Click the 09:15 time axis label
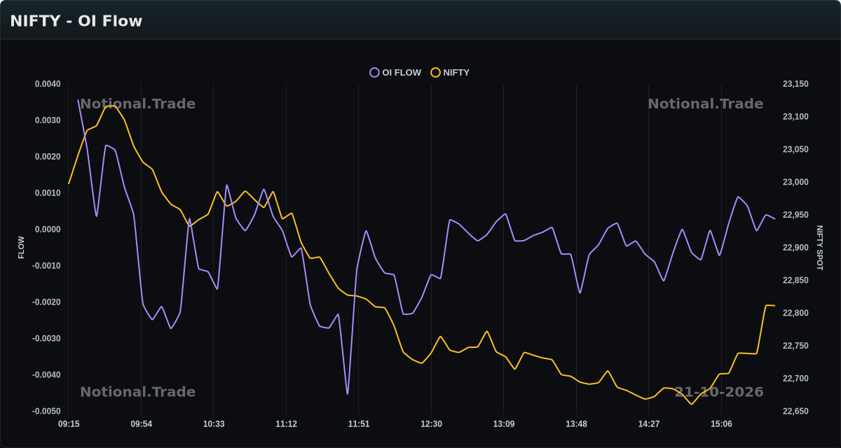This screenshot has width=841, height=448. pyautogui.click(x=69, y=424)
